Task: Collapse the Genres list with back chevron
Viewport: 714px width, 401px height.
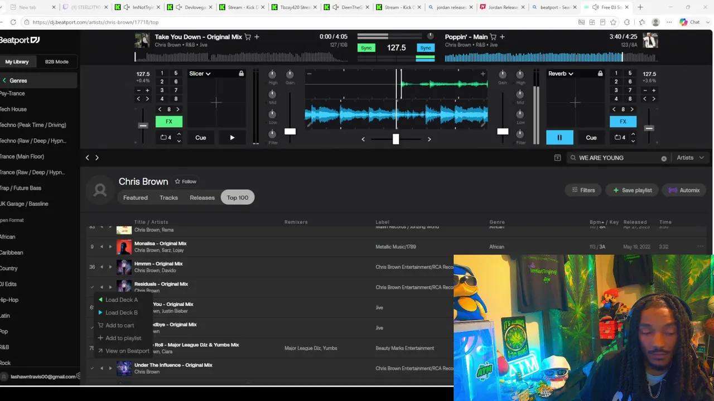Action: click(4, 81)
